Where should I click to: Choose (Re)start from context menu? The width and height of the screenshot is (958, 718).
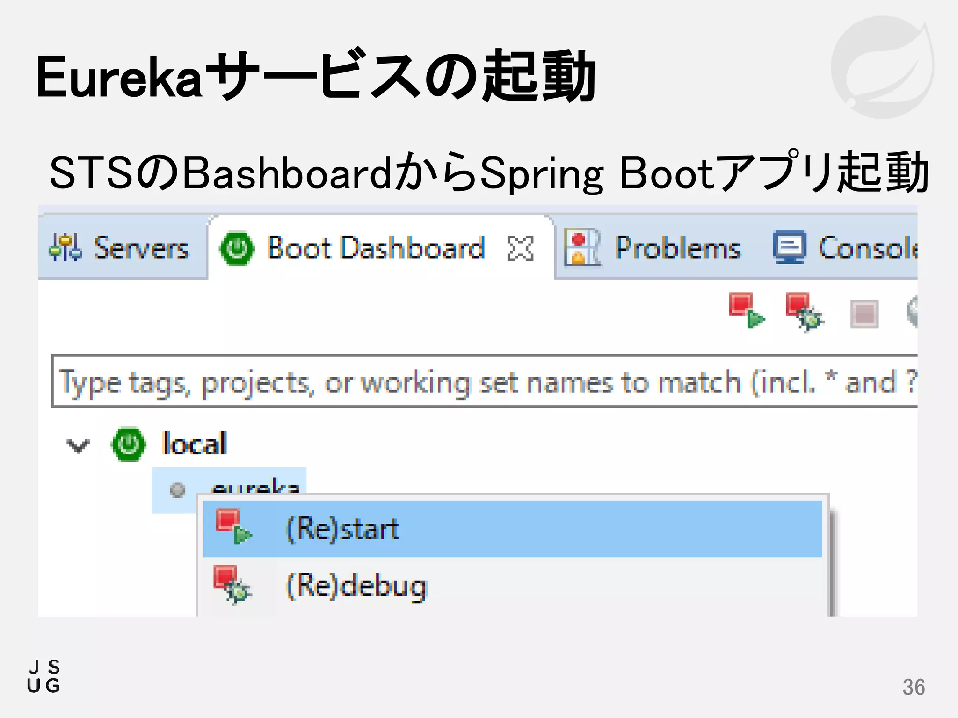coord(513,529)
